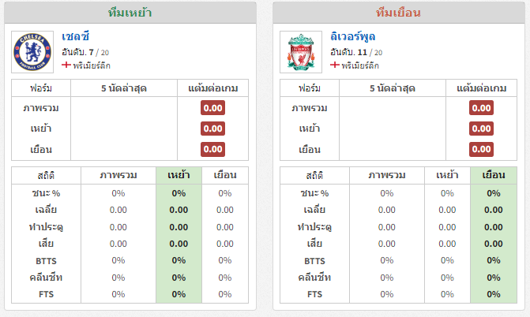Click the Chelsea club crest logo
Viewport: 530px width, 317px height.
[32, 52]
